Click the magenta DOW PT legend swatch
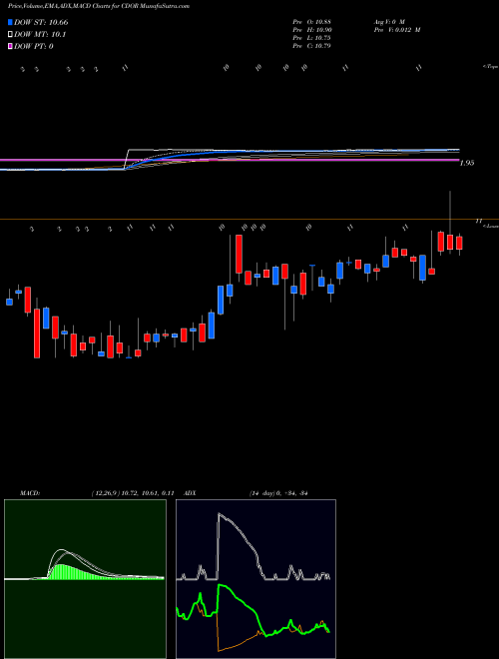Image resolution: width=499 pixels, height=659 pixels. click(x=10, y=46)
